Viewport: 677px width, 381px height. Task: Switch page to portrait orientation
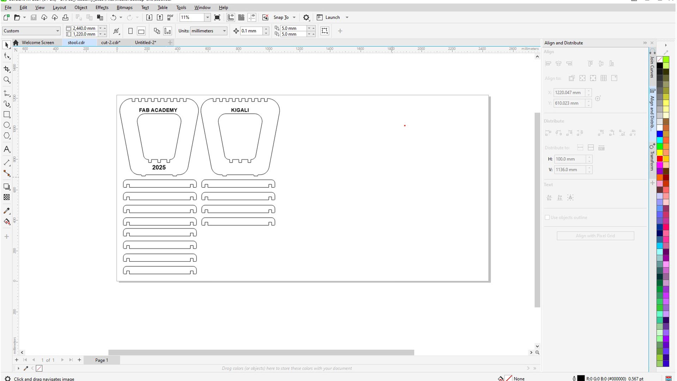[130, 31]
